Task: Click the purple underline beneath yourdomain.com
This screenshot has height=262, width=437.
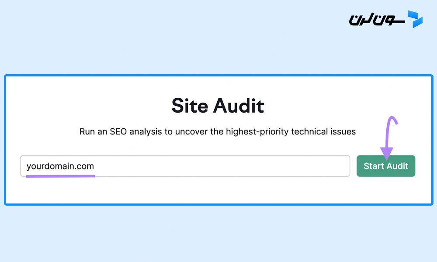Action: point(60,176)
